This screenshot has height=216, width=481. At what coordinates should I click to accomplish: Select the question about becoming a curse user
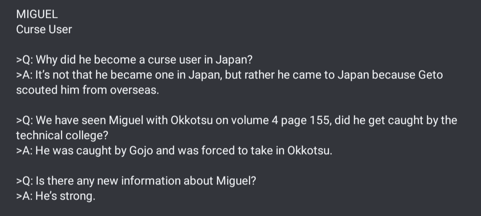[134, 60]
